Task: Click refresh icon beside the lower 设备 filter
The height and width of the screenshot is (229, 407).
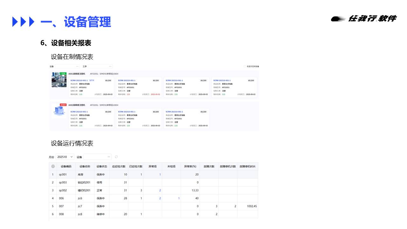Action: 116,157
